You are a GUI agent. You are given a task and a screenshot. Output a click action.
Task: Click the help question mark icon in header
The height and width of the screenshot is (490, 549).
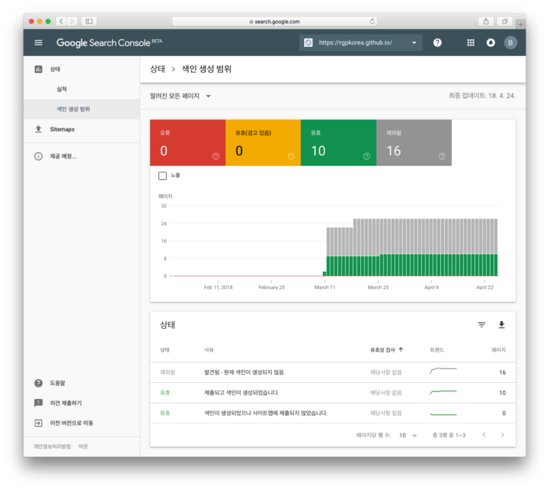(x=437, y=43)
